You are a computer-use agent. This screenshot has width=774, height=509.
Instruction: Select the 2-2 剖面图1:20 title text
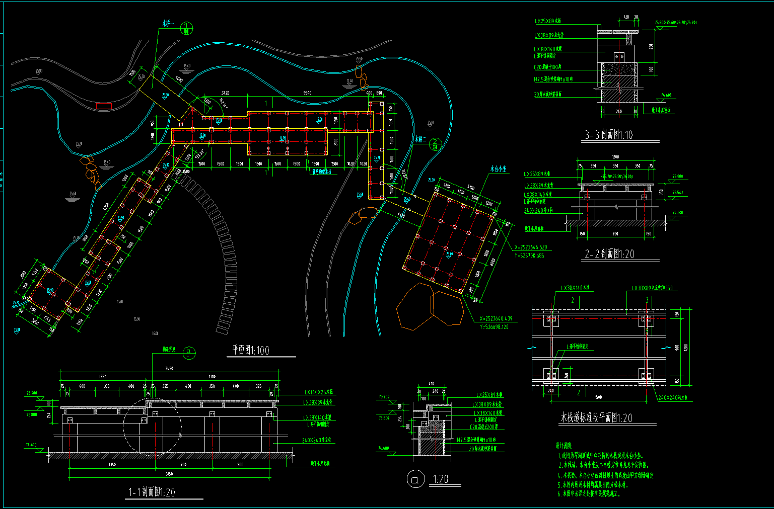click(609, 254)
